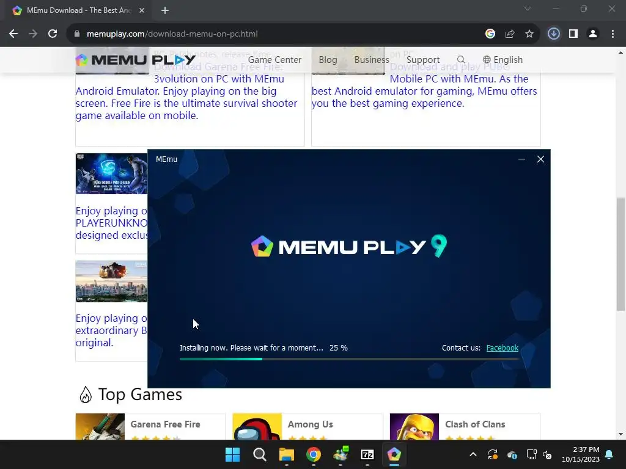
Task: Open the notification bell
Action: (609, 454)
